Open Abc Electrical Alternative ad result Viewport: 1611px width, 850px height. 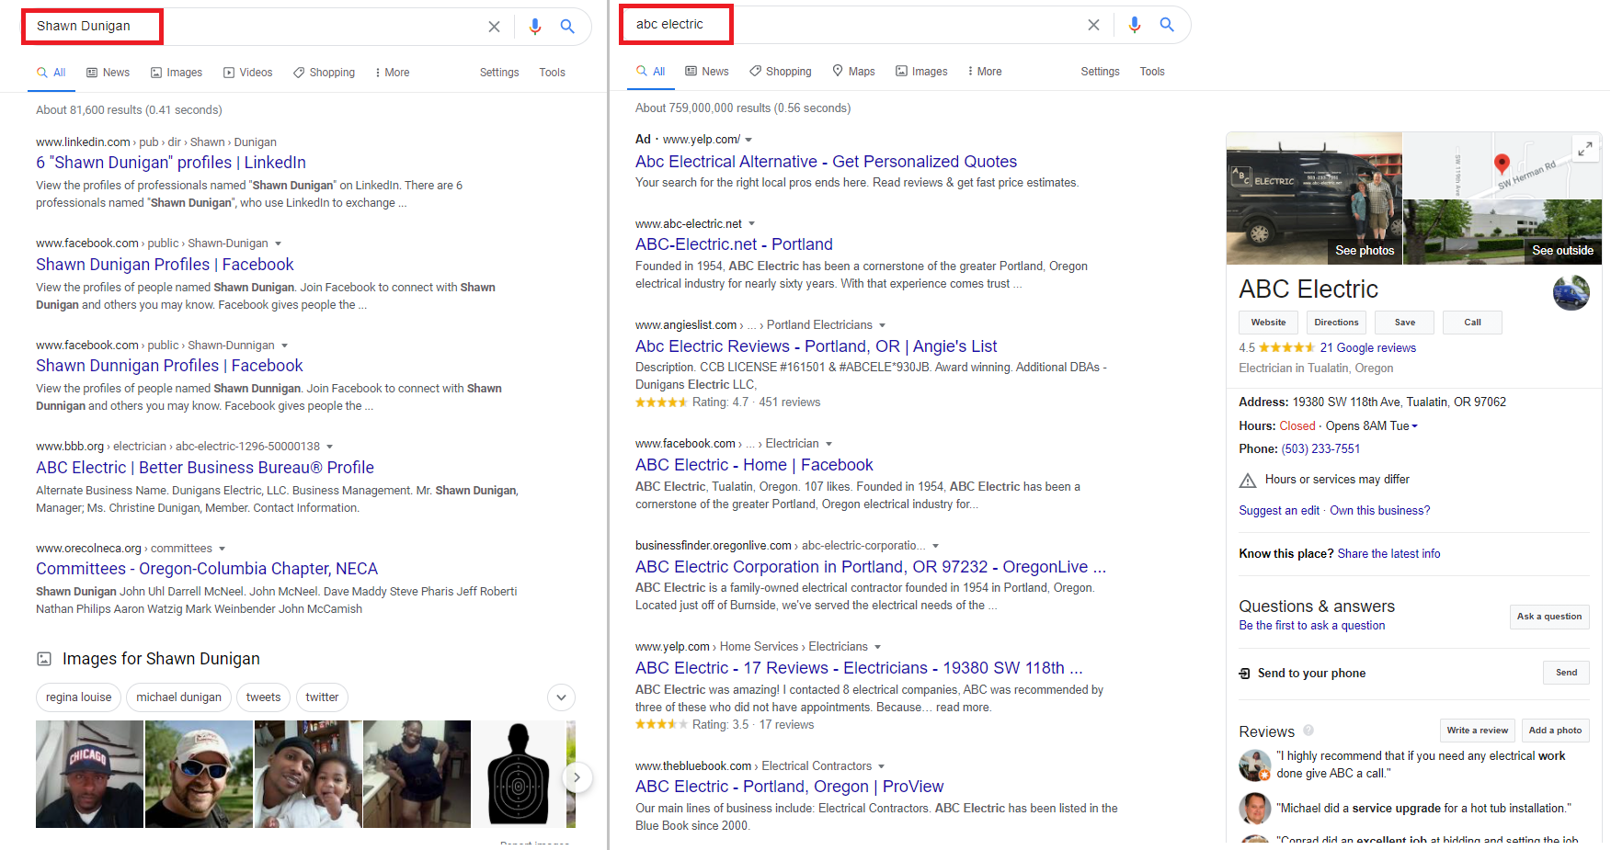(x=826, y=162)
